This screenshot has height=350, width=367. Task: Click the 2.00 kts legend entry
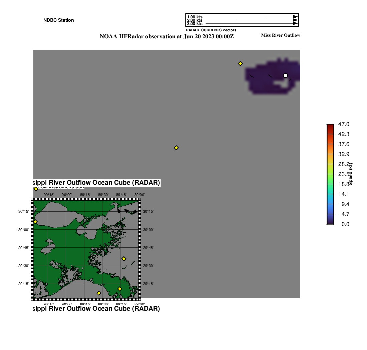tap(195, 20)
